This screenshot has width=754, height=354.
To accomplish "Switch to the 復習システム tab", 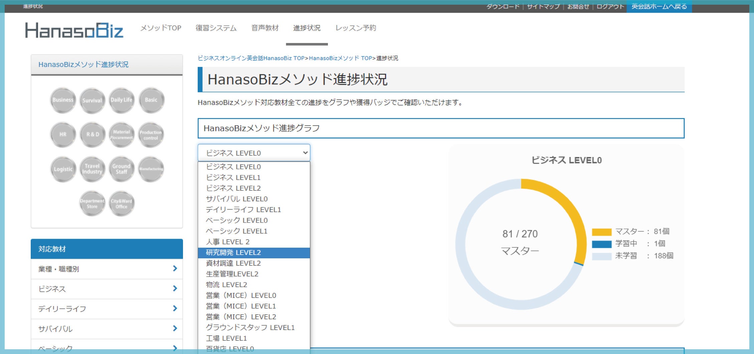I will pos(216,28).
